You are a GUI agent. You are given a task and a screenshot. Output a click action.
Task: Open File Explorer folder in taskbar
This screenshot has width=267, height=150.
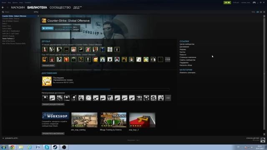click(21, 147)
